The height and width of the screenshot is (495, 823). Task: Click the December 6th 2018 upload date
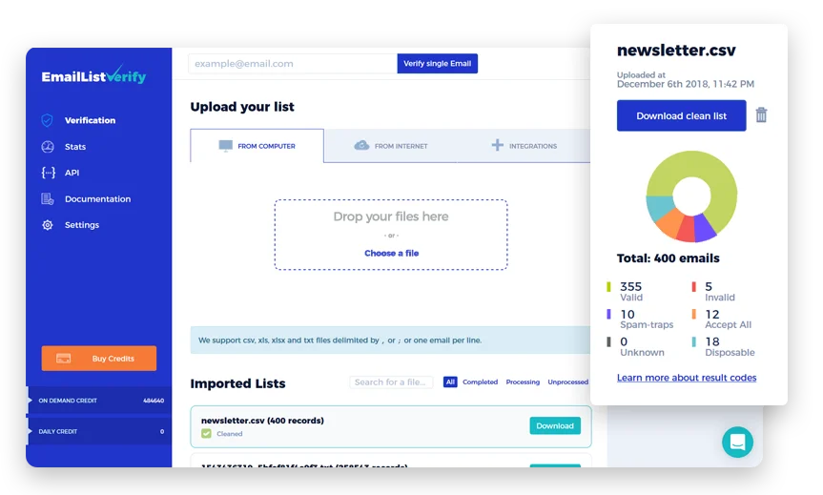click(x=686, y=84)
